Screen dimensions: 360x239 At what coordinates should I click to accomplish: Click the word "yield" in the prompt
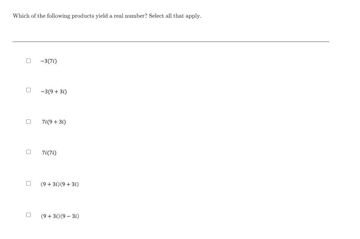point(102,16)
